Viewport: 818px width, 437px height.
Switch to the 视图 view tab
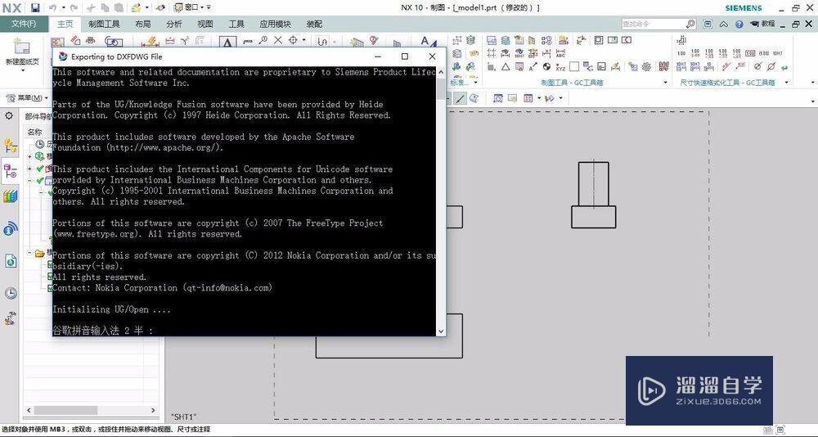tap(205, 24)
